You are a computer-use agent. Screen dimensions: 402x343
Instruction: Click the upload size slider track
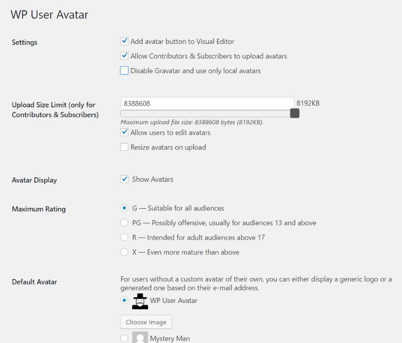click(x=206, y=113)
